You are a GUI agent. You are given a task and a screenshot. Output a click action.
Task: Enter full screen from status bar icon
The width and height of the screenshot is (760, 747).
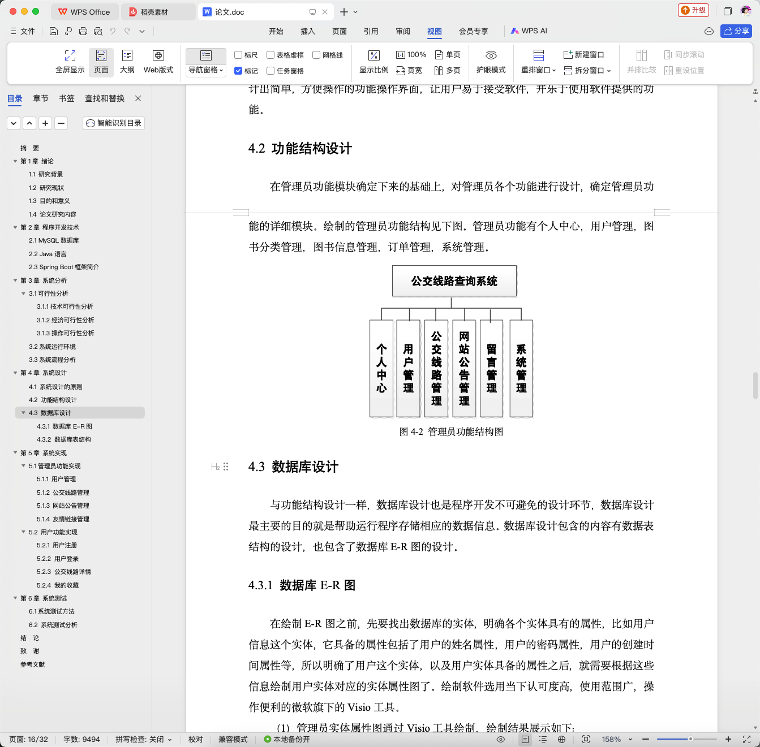click(746, 739)
